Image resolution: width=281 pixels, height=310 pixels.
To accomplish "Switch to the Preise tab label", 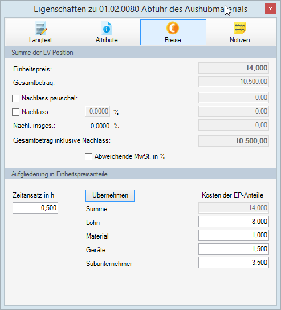I will pyautogui.click(x=173, y=40).
